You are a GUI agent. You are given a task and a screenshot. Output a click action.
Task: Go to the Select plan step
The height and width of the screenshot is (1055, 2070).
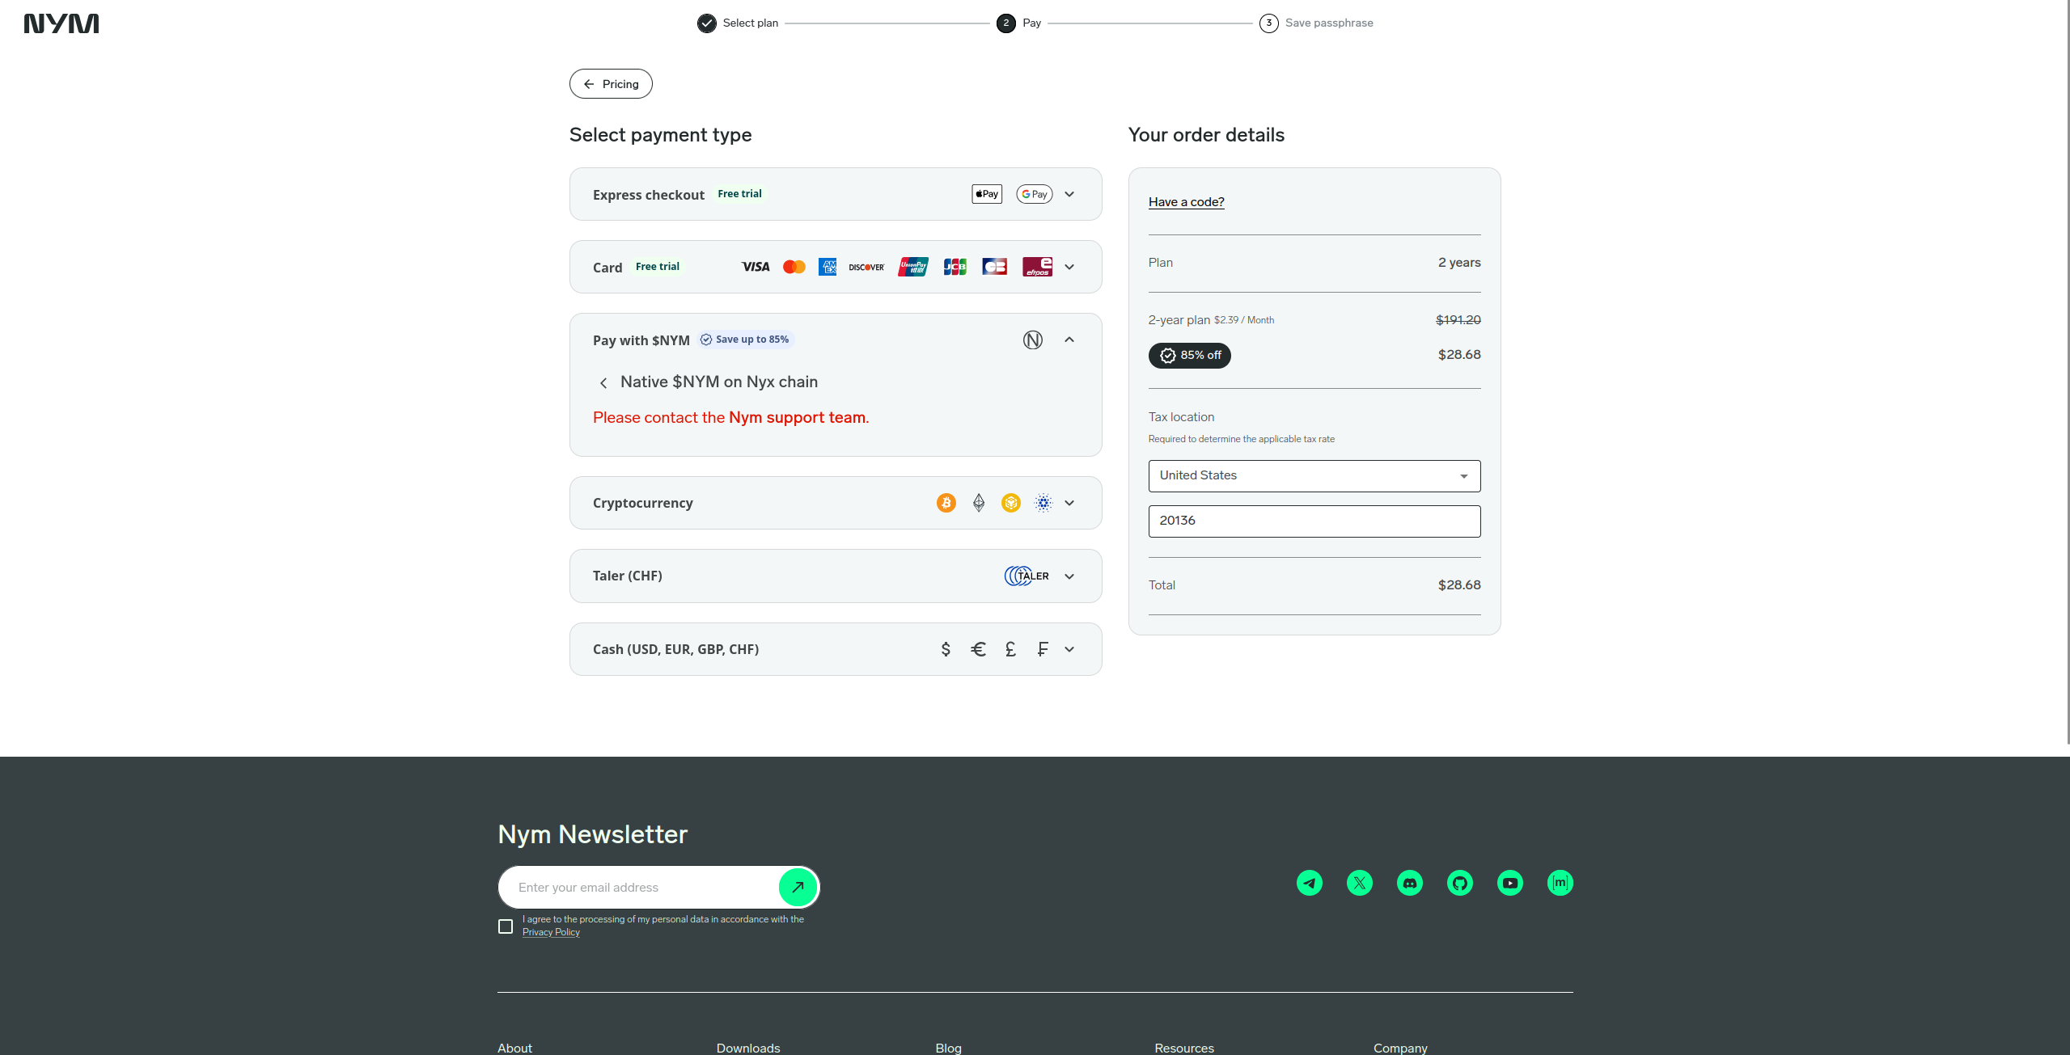pyautogui.click(x=738, y=23)
